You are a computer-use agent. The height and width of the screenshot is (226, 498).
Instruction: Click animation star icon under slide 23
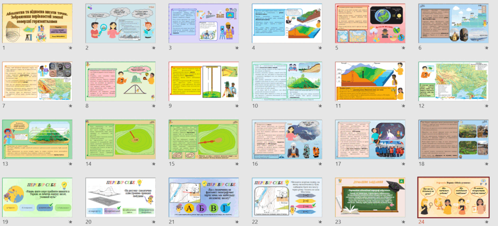tap(403, 222)
